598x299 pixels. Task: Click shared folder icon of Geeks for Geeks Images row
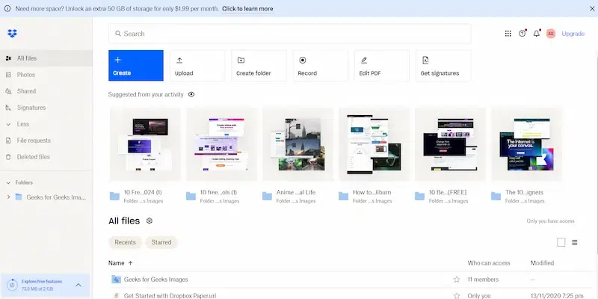(116, 280)
